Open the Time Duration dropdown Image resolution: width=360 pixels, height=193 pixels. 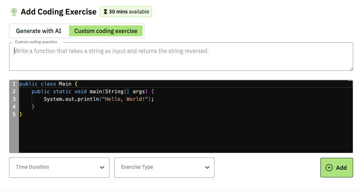59,167
